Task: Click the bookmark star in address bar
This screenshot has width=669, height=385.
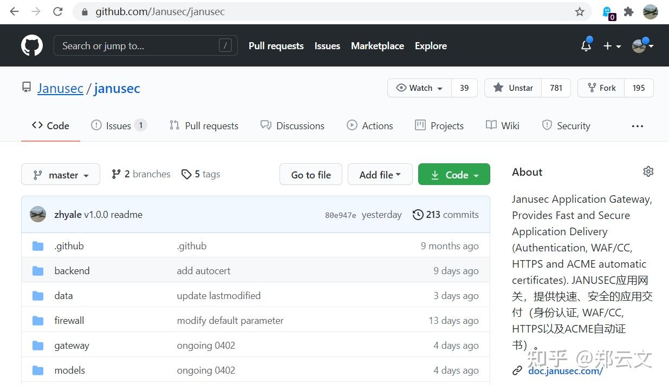Action: click(x=580, y=12)
